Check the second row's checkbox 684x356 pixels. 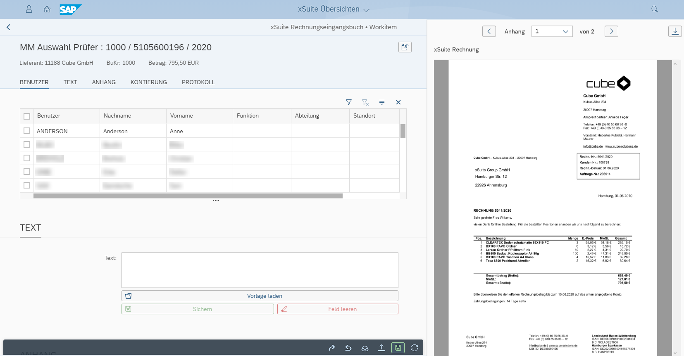pos(27,144)
